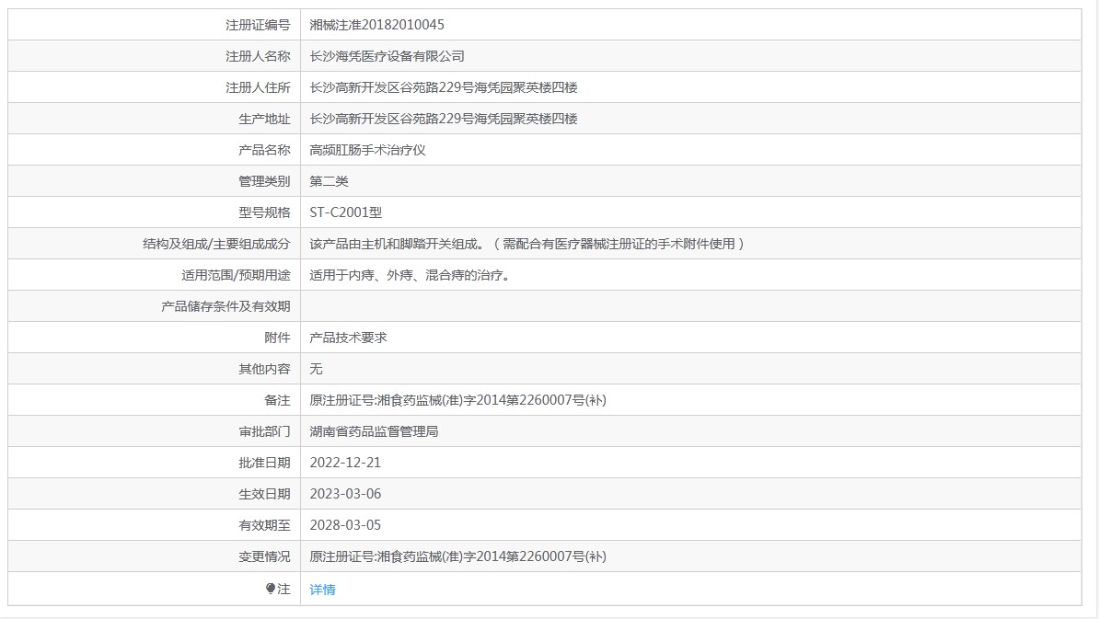Click the 变更情况 row registration number text
Screen dimensions: 1099x619
pos(457,556)
